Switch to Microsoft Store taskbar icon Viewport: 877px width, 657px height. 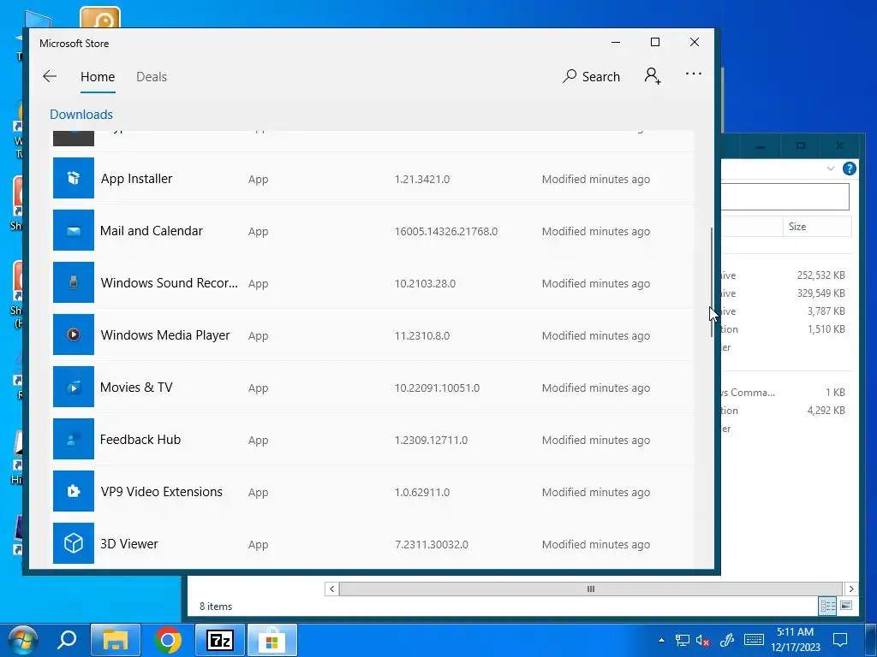(271, 640)
